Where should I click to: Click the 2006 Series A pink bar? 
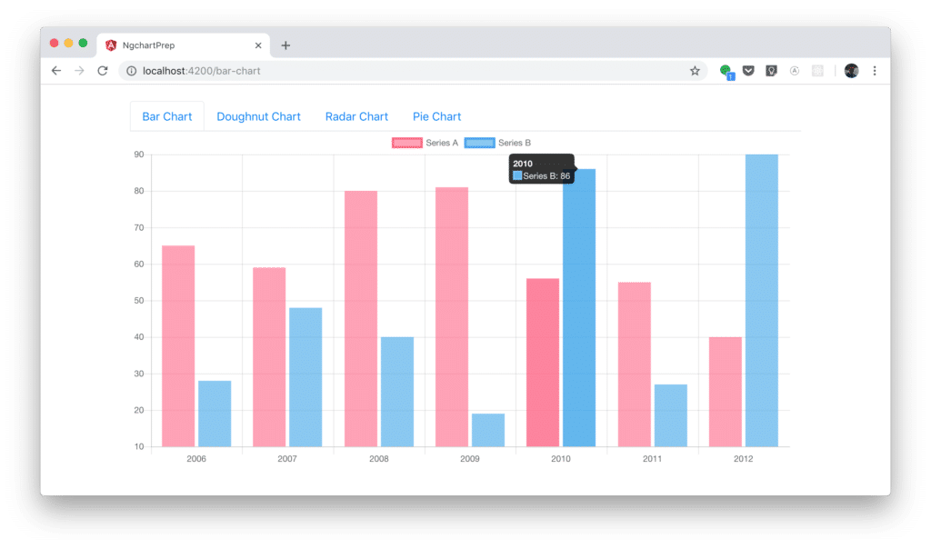click(x=178, y=346)
